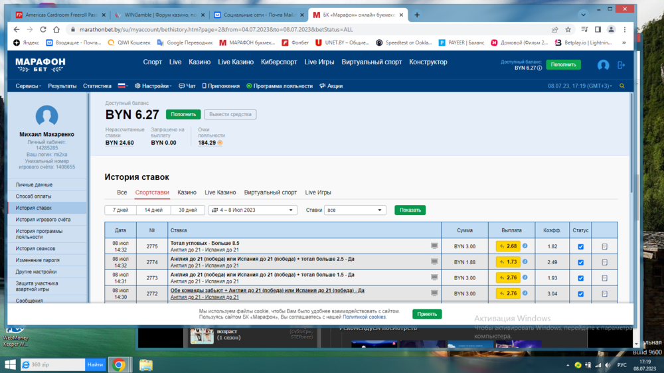Click the Marathon Bet logo
Viewport: 664px width, 373px height.
click(41, 64)
